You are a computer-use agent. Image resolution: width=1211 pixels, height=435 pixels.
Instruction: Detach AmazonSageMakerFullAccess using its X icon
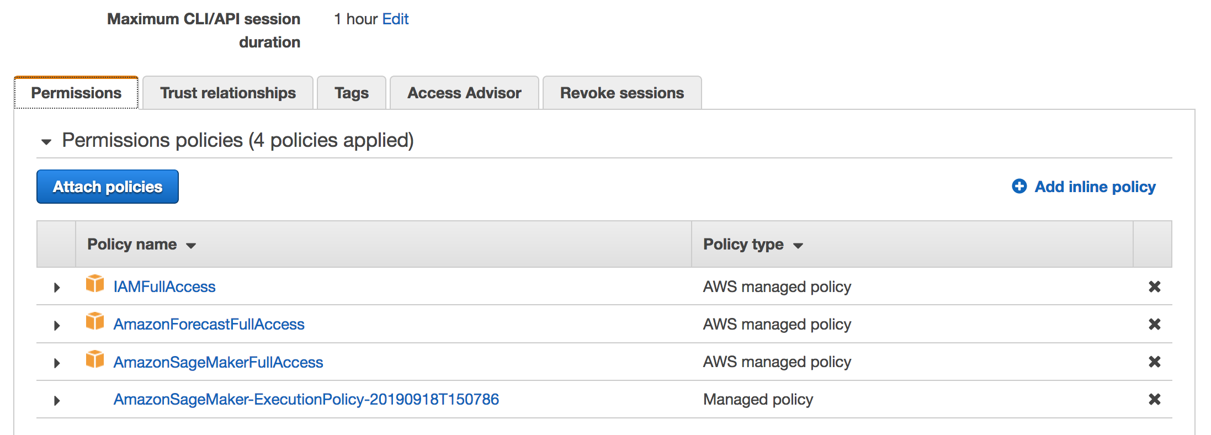[x=1155, y=362]
